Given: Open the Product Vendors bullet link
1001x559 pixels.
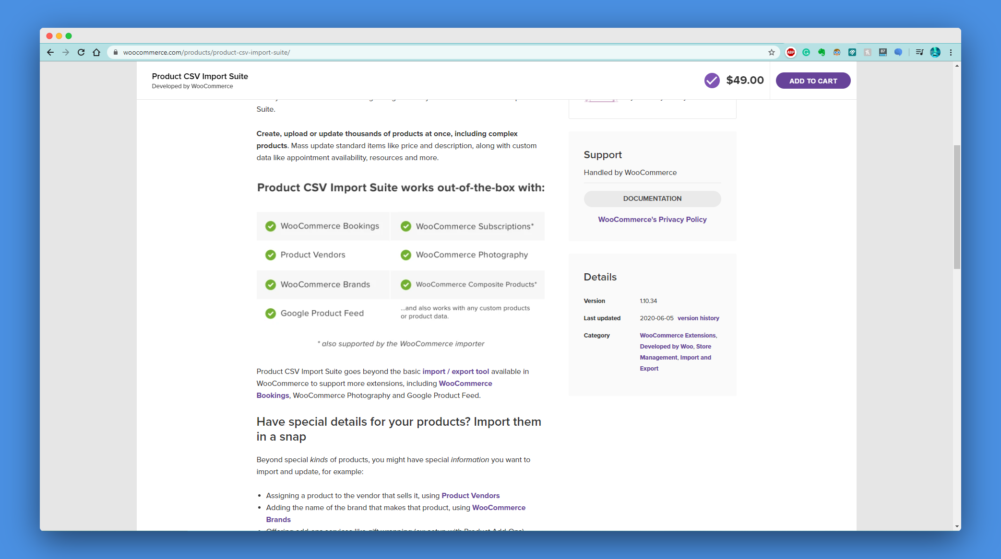Looking at the screenshot, I should coord(470,495).
